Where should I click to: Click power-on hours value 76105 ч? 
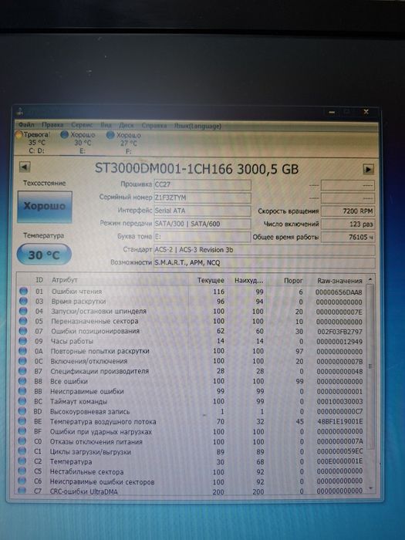coord(348,238)
